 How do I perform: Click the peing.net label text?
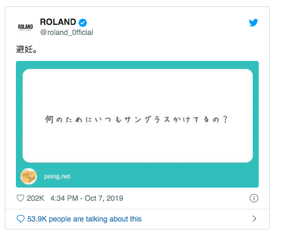pos(57,176)
